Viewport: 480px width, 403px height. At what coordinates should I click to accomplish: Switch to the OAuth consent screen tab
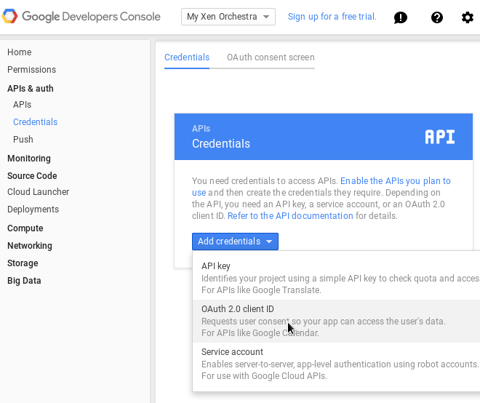click(271, 57)
